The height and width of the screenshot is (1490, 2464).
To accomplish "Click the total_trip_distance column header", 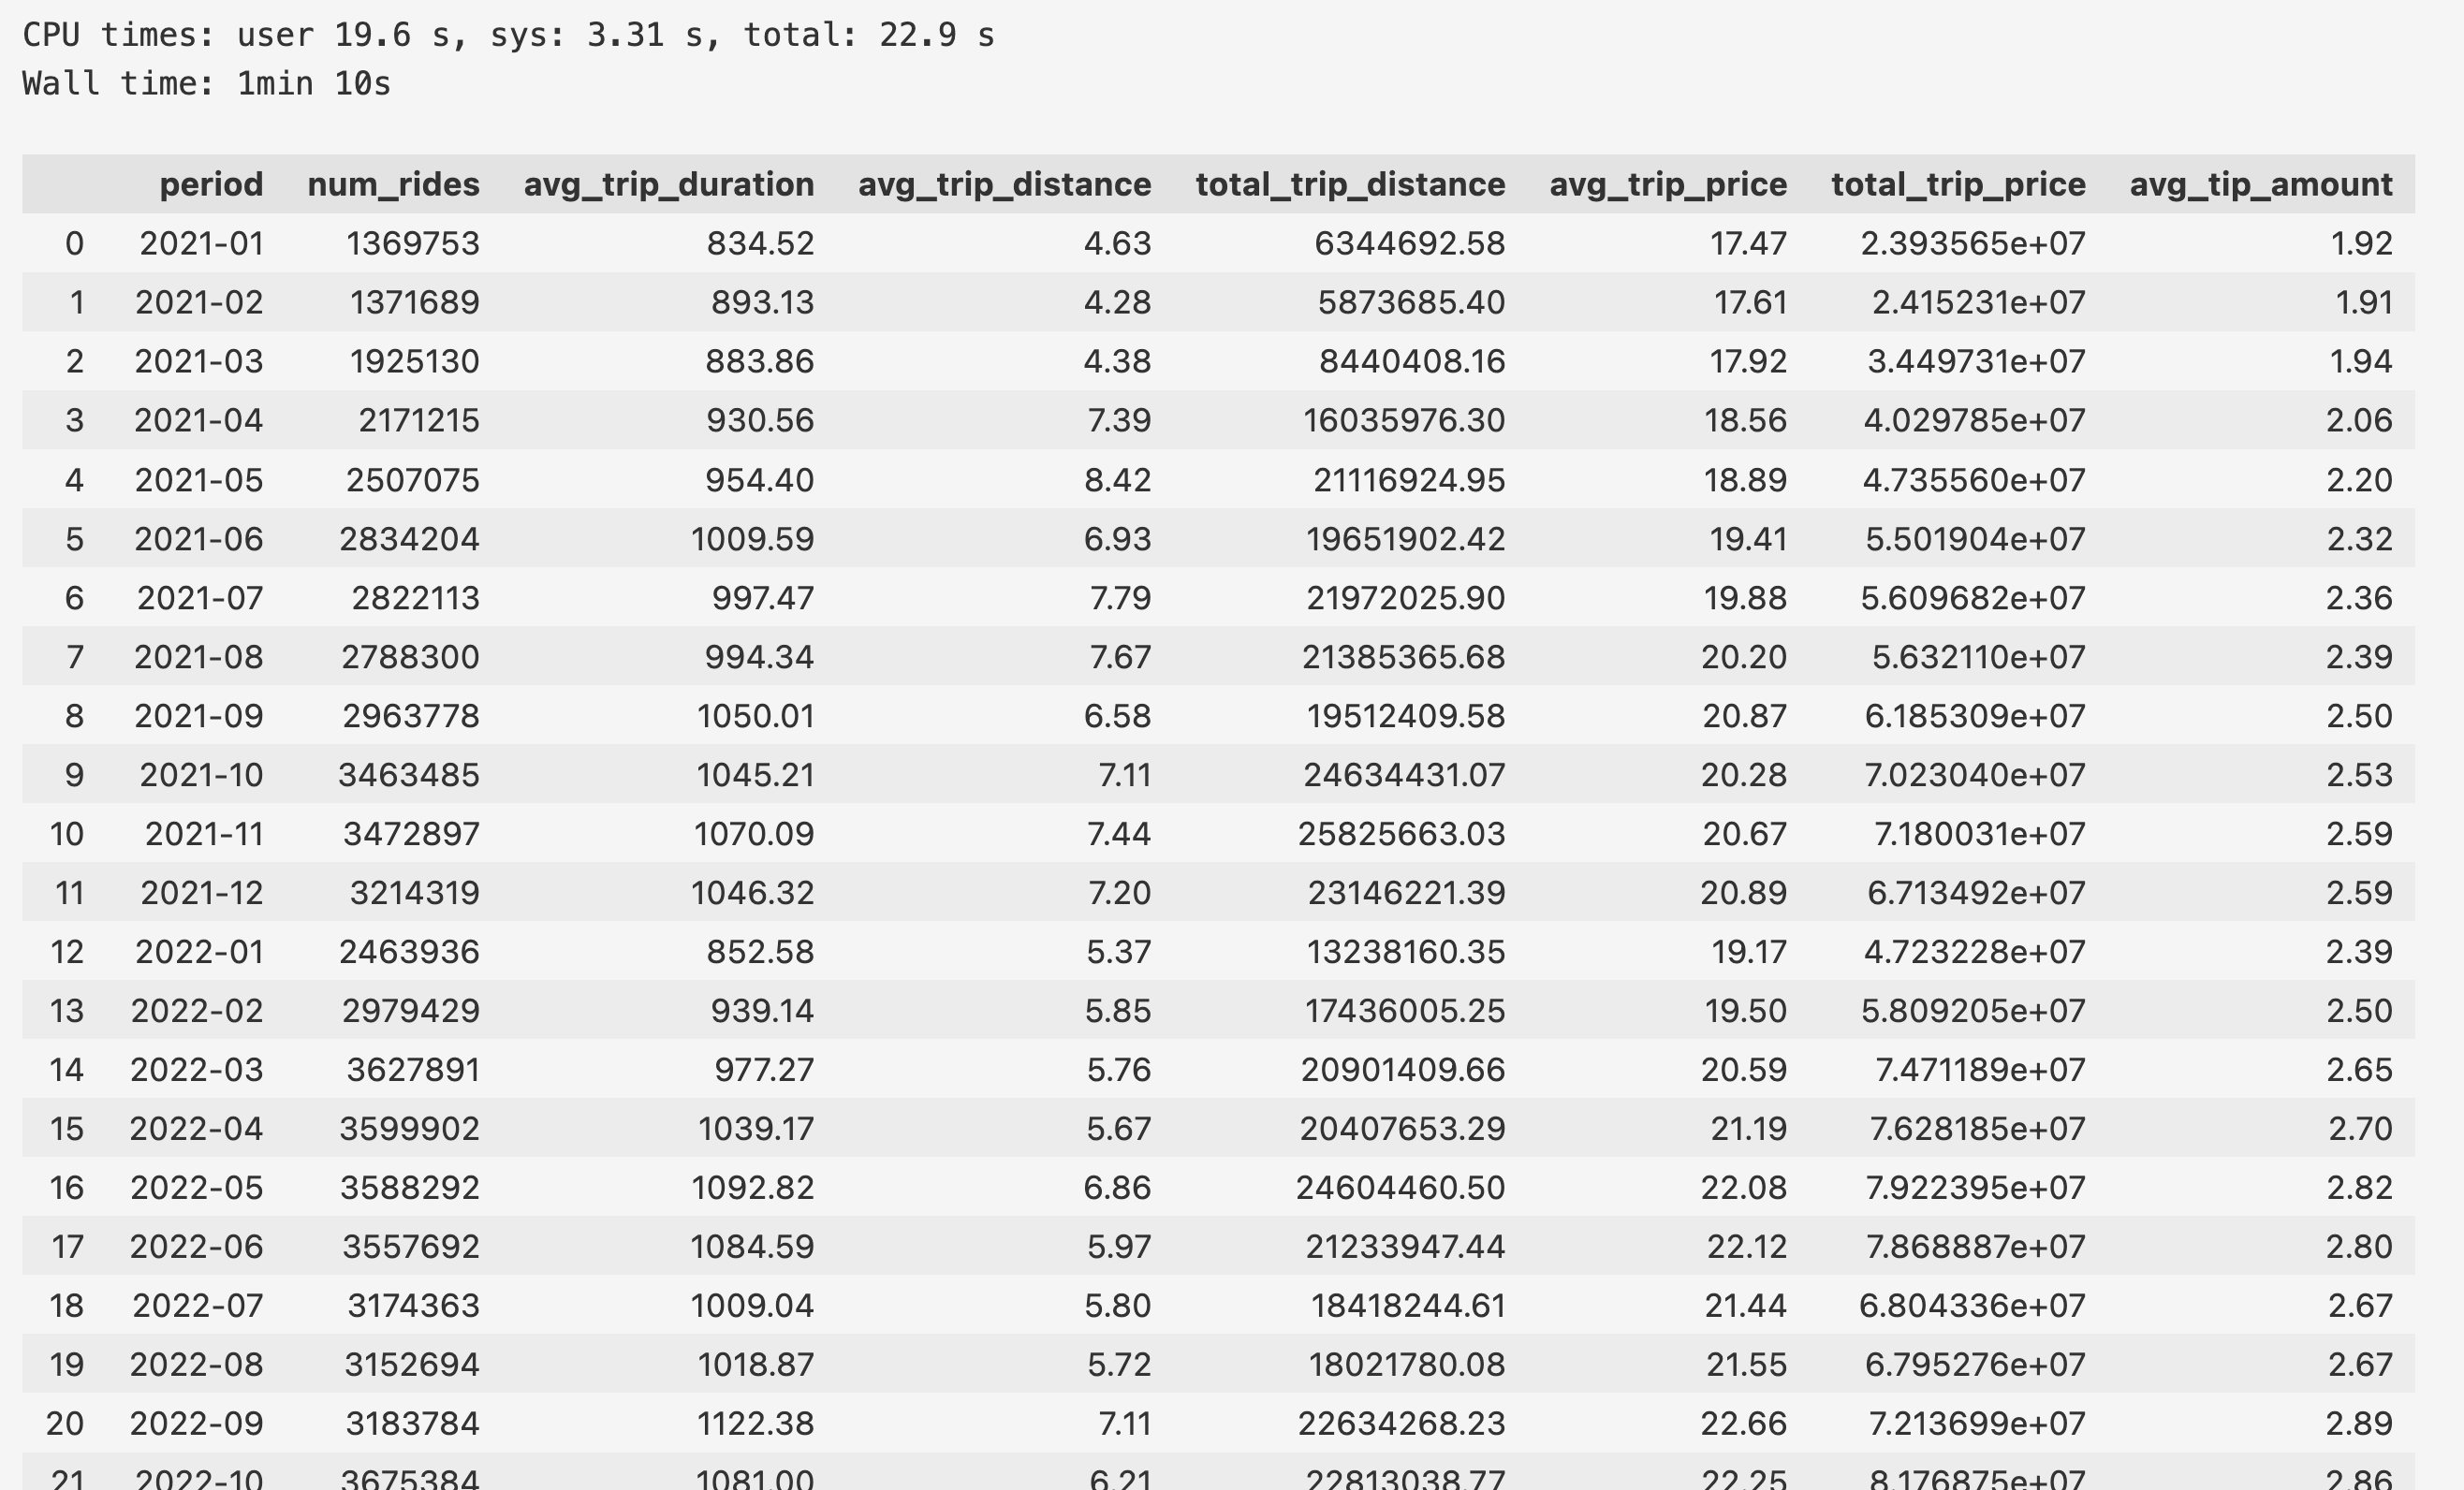I will point(1350,185).
